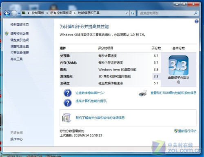204x157 pixels.
Task: Open 打开磁盘清理 link
Action: click(x=20, y=53)
